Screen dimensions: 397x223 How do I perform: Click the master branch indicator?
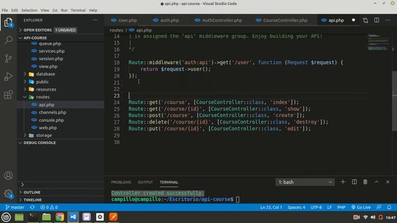point(15,207)
